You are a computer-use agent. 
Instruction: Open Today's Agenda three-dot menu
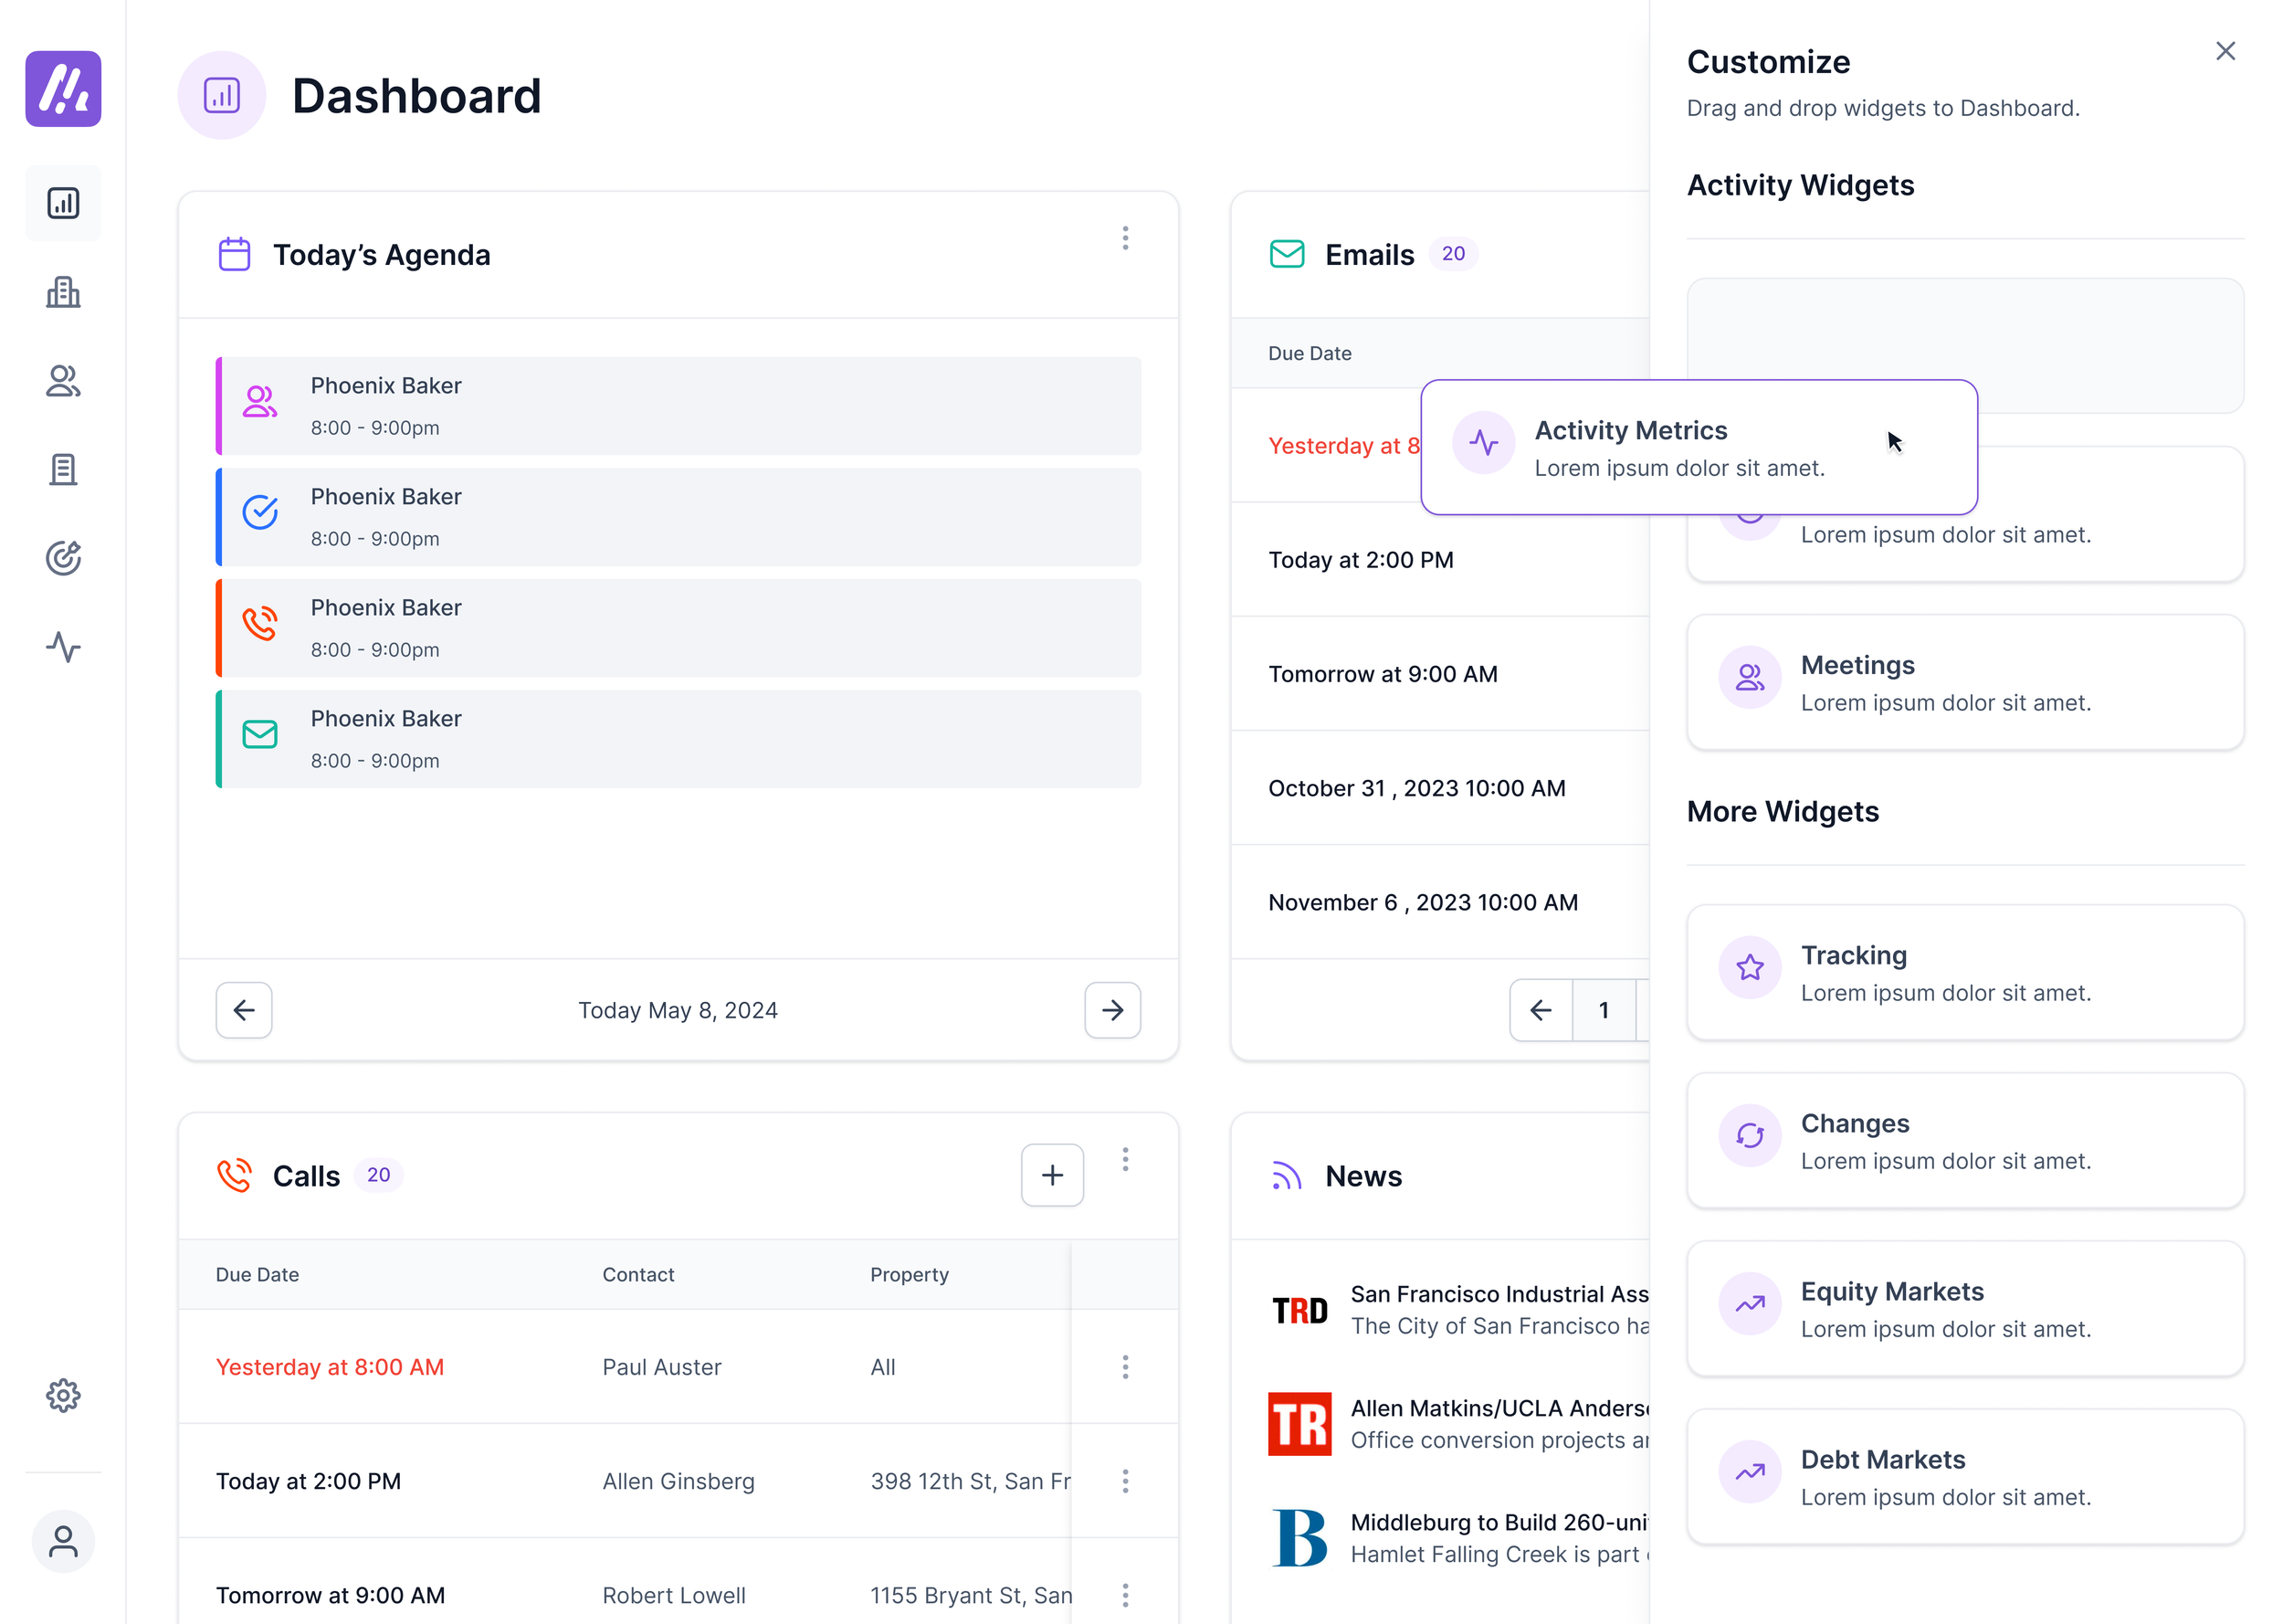pos(1124,238)
